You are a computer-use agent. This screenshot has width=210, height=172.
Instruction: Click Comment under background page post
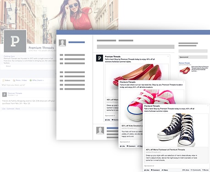click(x=11, y=109)
